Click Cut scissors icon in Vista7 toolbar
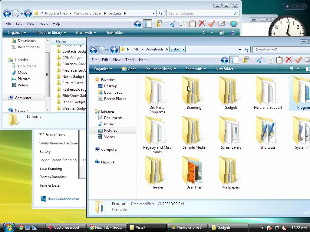The image size is (310, 232). pos(260,60)
